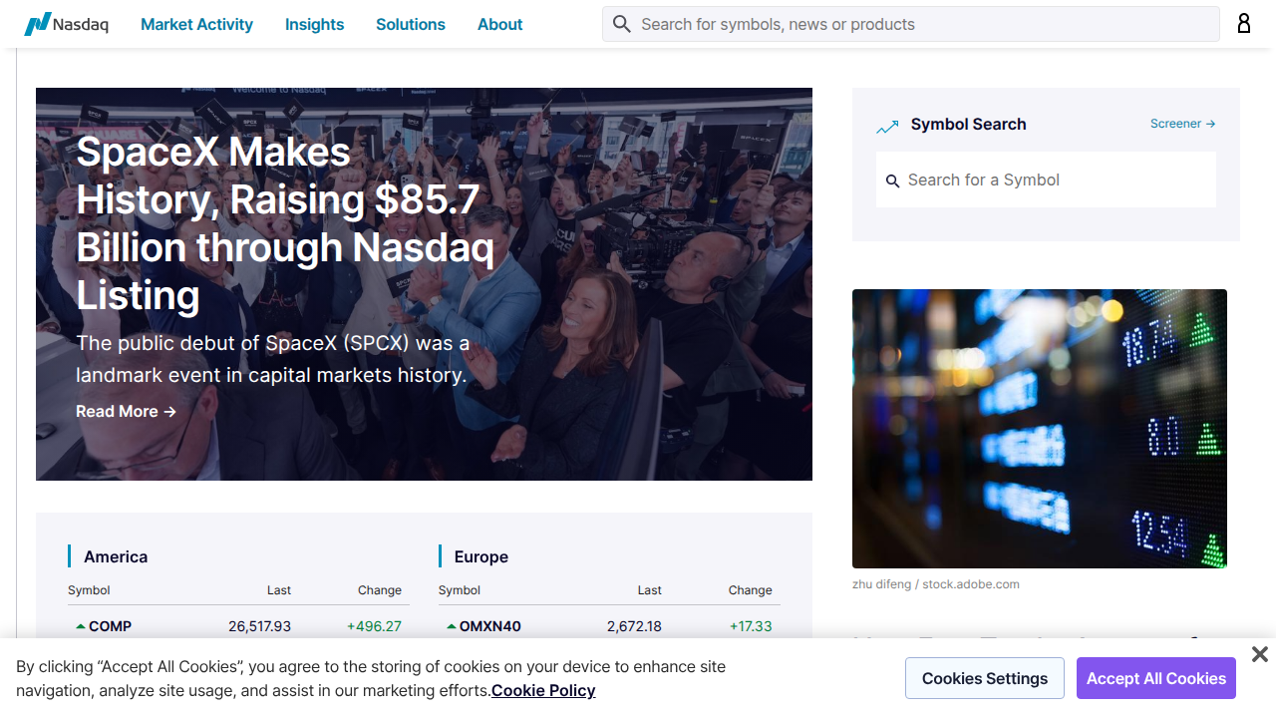The image size is (1276, 718).
Task: Open the Cookie Policy link
Action: pos(543,690)
